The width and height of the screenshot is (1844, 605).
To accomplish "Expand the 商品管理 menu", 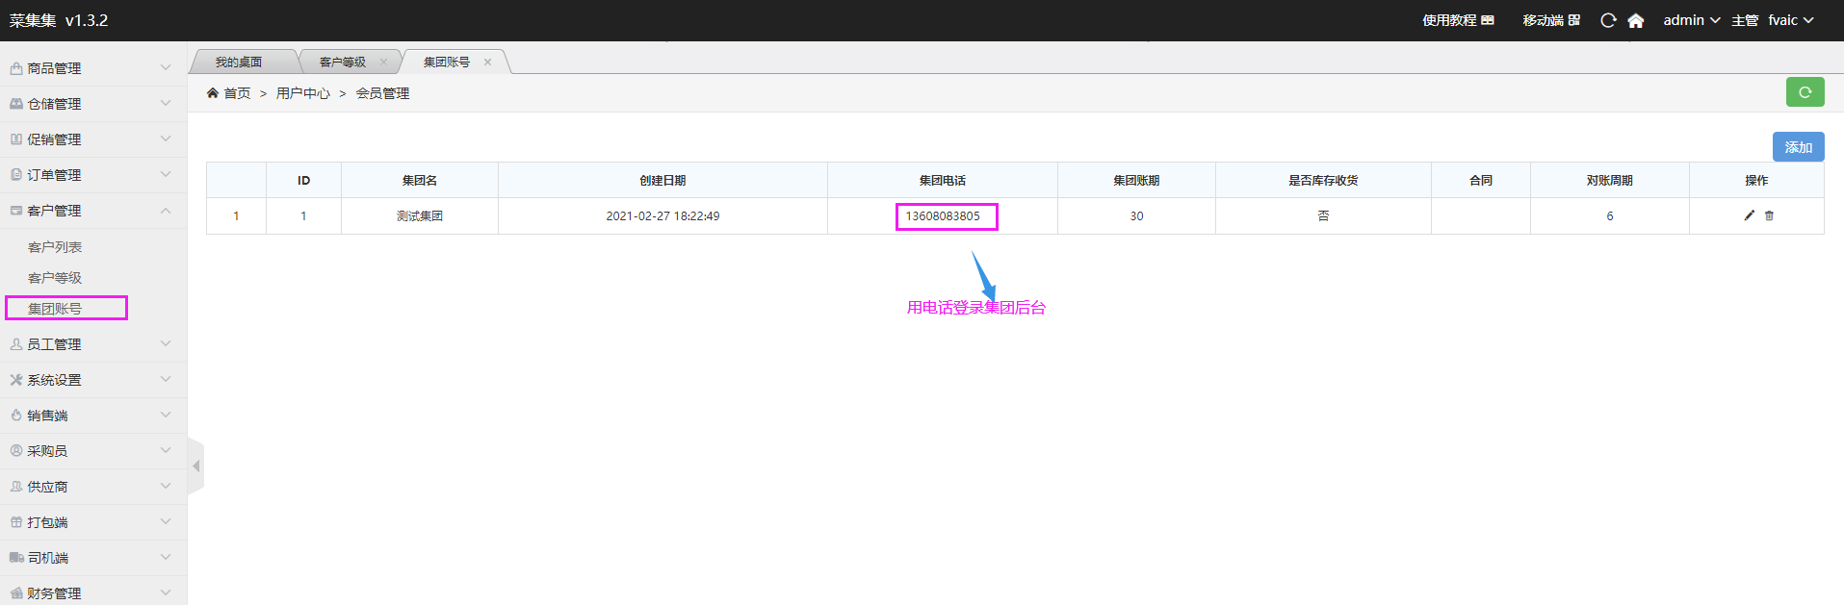I will [91, 68].
